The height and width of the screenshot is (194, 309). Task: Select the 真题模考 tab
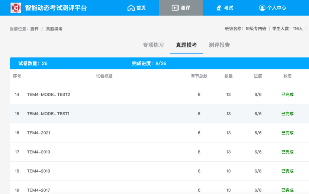point(186,45)
